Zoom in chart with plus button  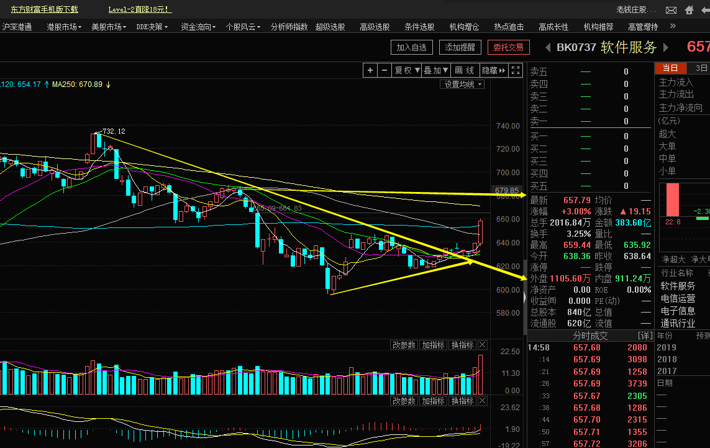pyautogui.click(x=370, y=70)
